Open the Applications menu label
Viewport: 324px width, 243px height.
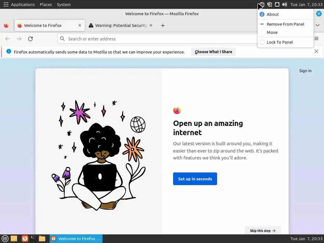pyautogui.click(x=23, y=4)
